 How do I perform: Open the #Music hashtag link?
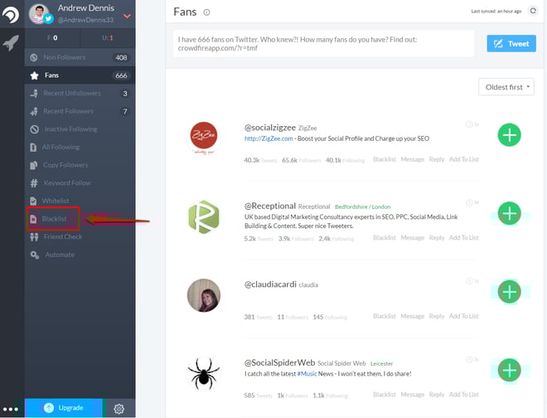[307, 374]
